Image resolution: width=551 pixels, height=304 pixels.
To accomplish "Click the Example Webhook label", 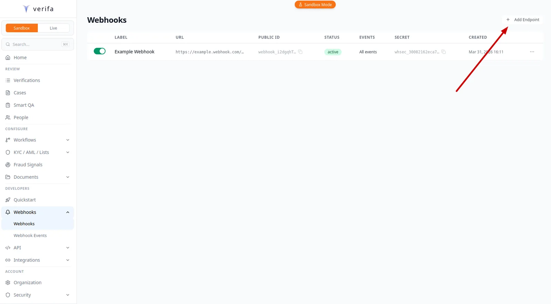I will click(x=134, y=52).
